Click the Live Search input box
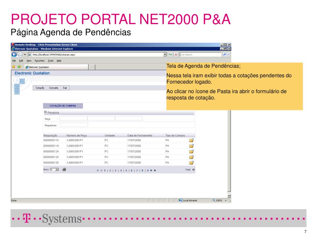 (x=200, y=55)
